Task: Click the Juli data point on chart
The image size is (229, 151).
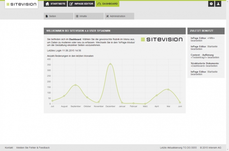Action: point(52,101)
